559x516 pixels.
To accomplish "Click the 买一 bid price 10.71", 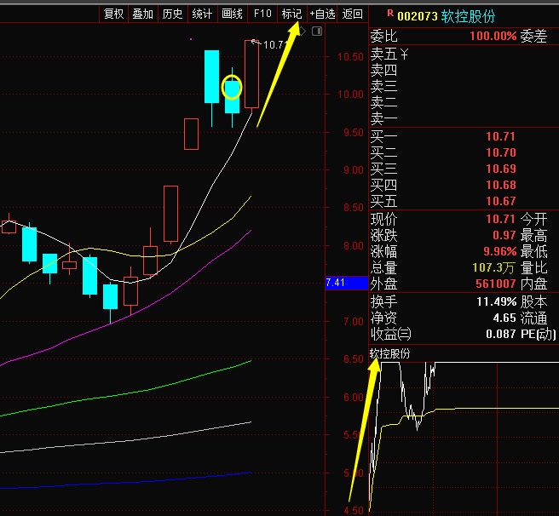I will [500, 136].
